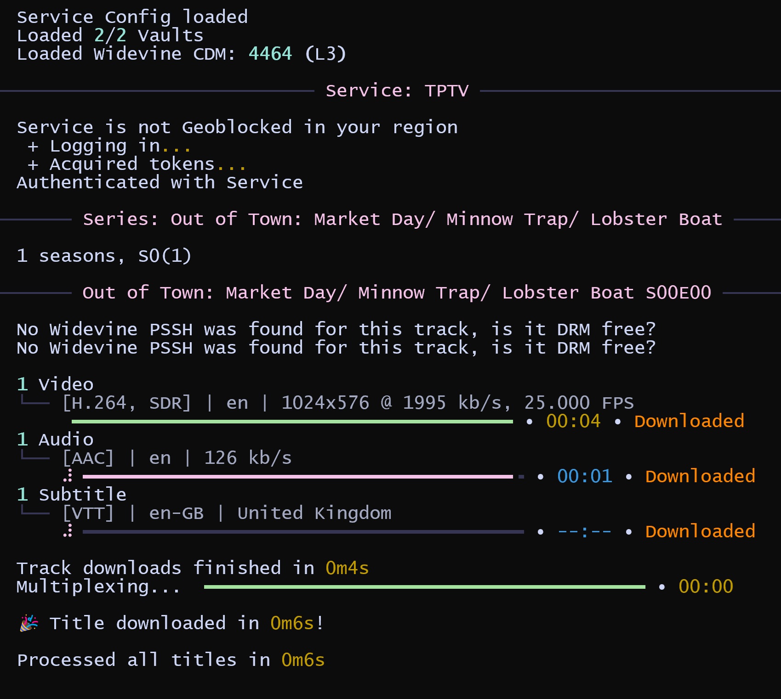Click the 00:01 audio elapsed time

pyautogui.click(x=584, y=476)
